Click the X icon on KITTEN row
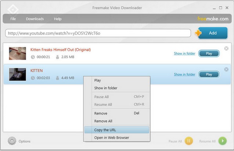This screenshot has height=151, width=234. (226, 69)
